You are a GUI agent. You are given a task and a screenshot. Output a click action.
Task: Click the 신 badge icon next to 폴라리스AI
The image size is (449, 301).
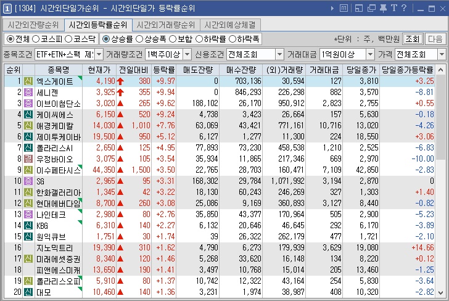[28, 148]
